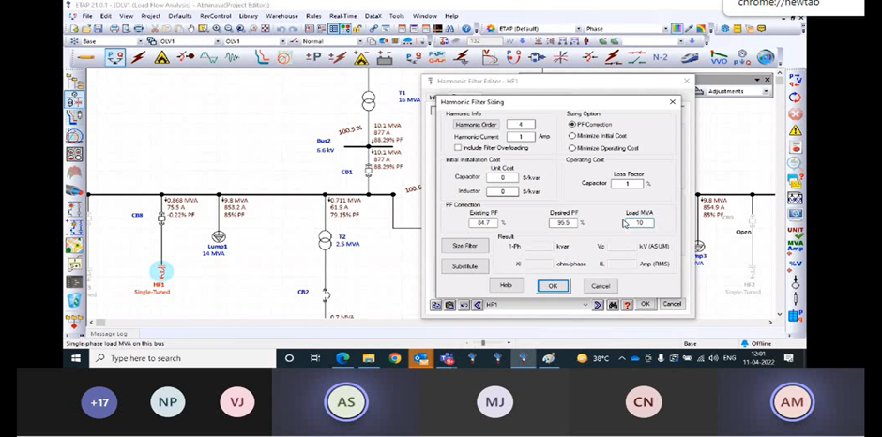This screenshot has width=882, height=437.
Task: Expand the HF1 element selector dropdown
Action: (585, 305)
